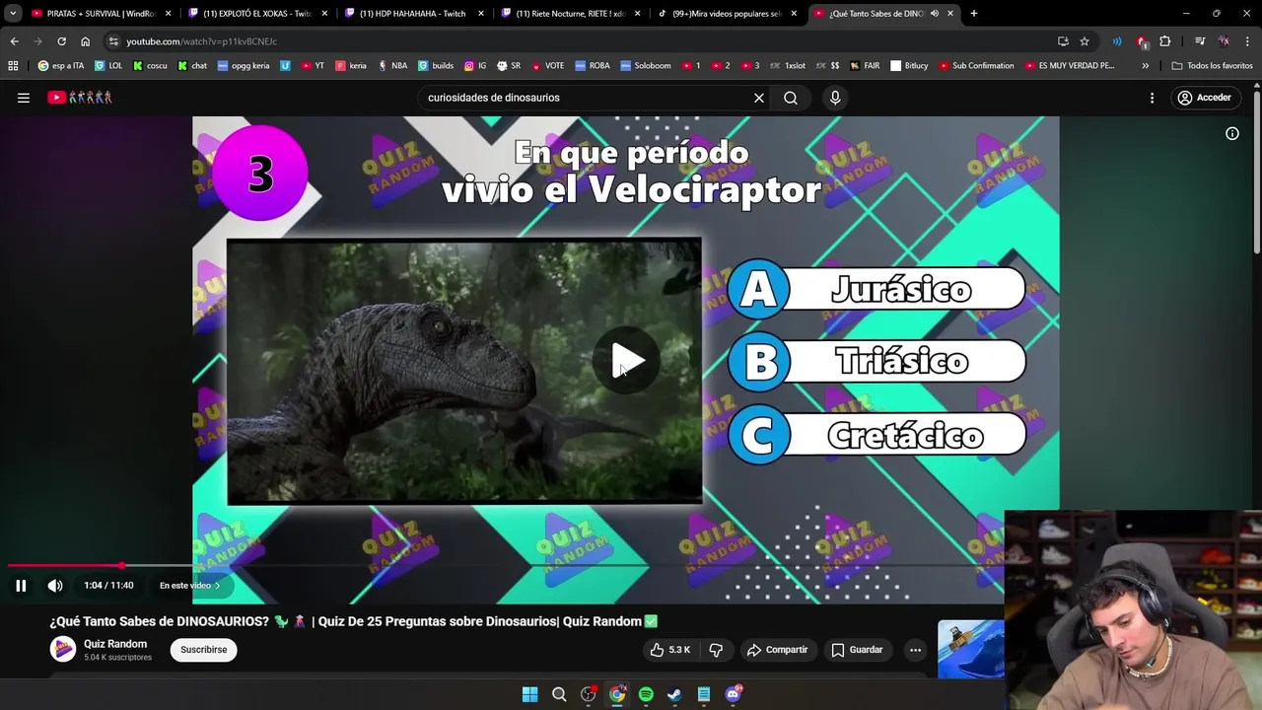Run search with the magnifier button
1262x710 pixels.
pos(791,98)
